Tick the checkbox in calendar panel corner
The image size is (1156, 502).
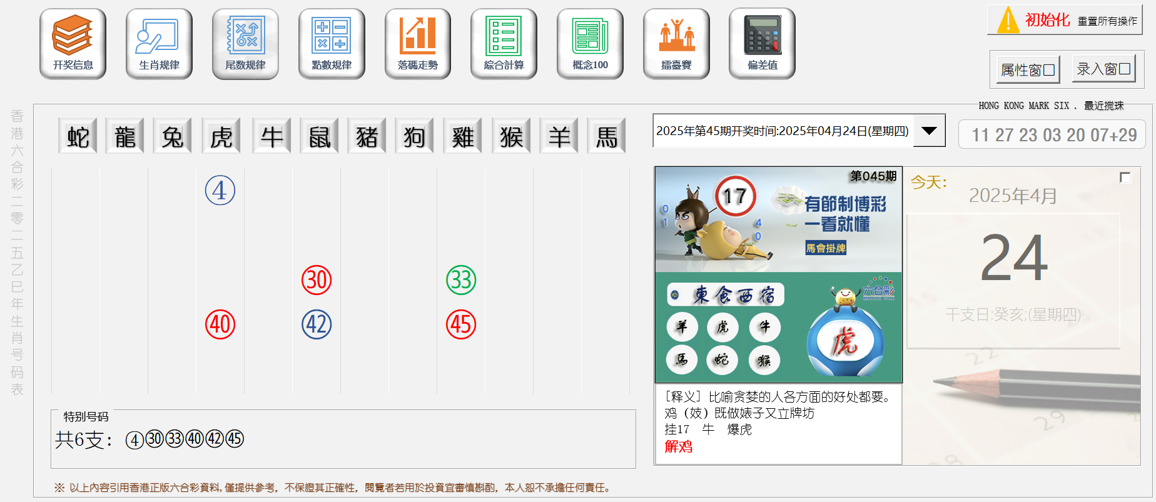coord(1125,178)
